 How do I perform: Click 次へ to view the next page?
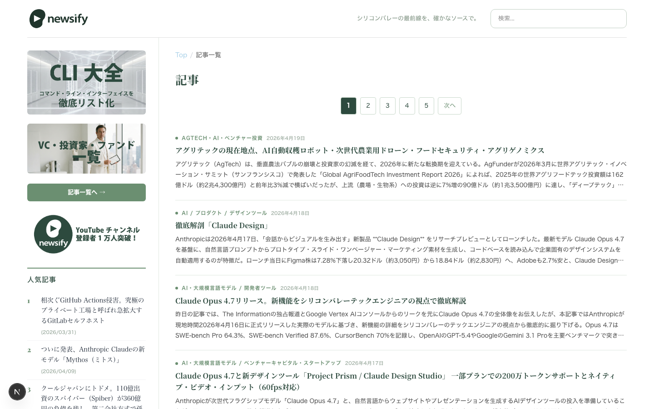coord(449,105)
